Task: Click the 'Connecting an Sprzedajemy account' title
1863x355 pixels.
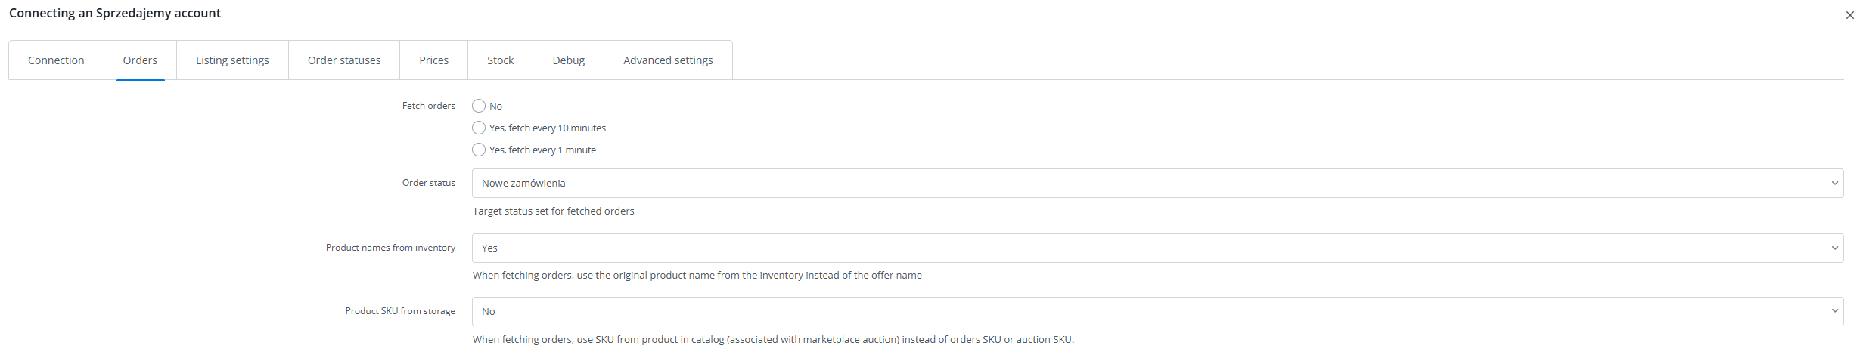Action: (115, 13)
